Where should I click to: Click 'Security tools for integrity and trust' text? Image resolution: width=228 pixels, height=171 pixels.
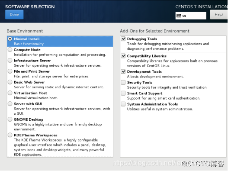tap(167, 87)
